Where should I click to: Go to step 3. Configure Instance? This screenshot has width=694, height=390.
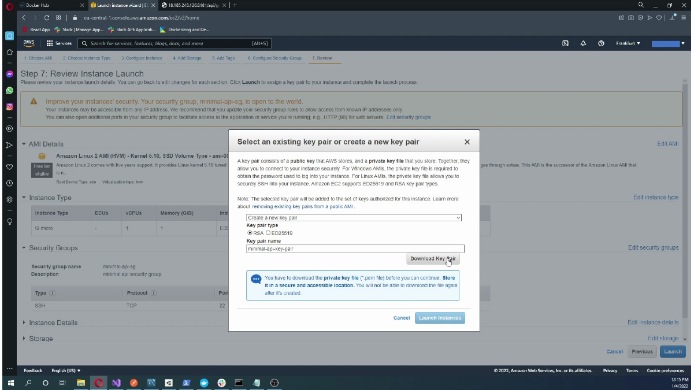[x=142, y=58]
